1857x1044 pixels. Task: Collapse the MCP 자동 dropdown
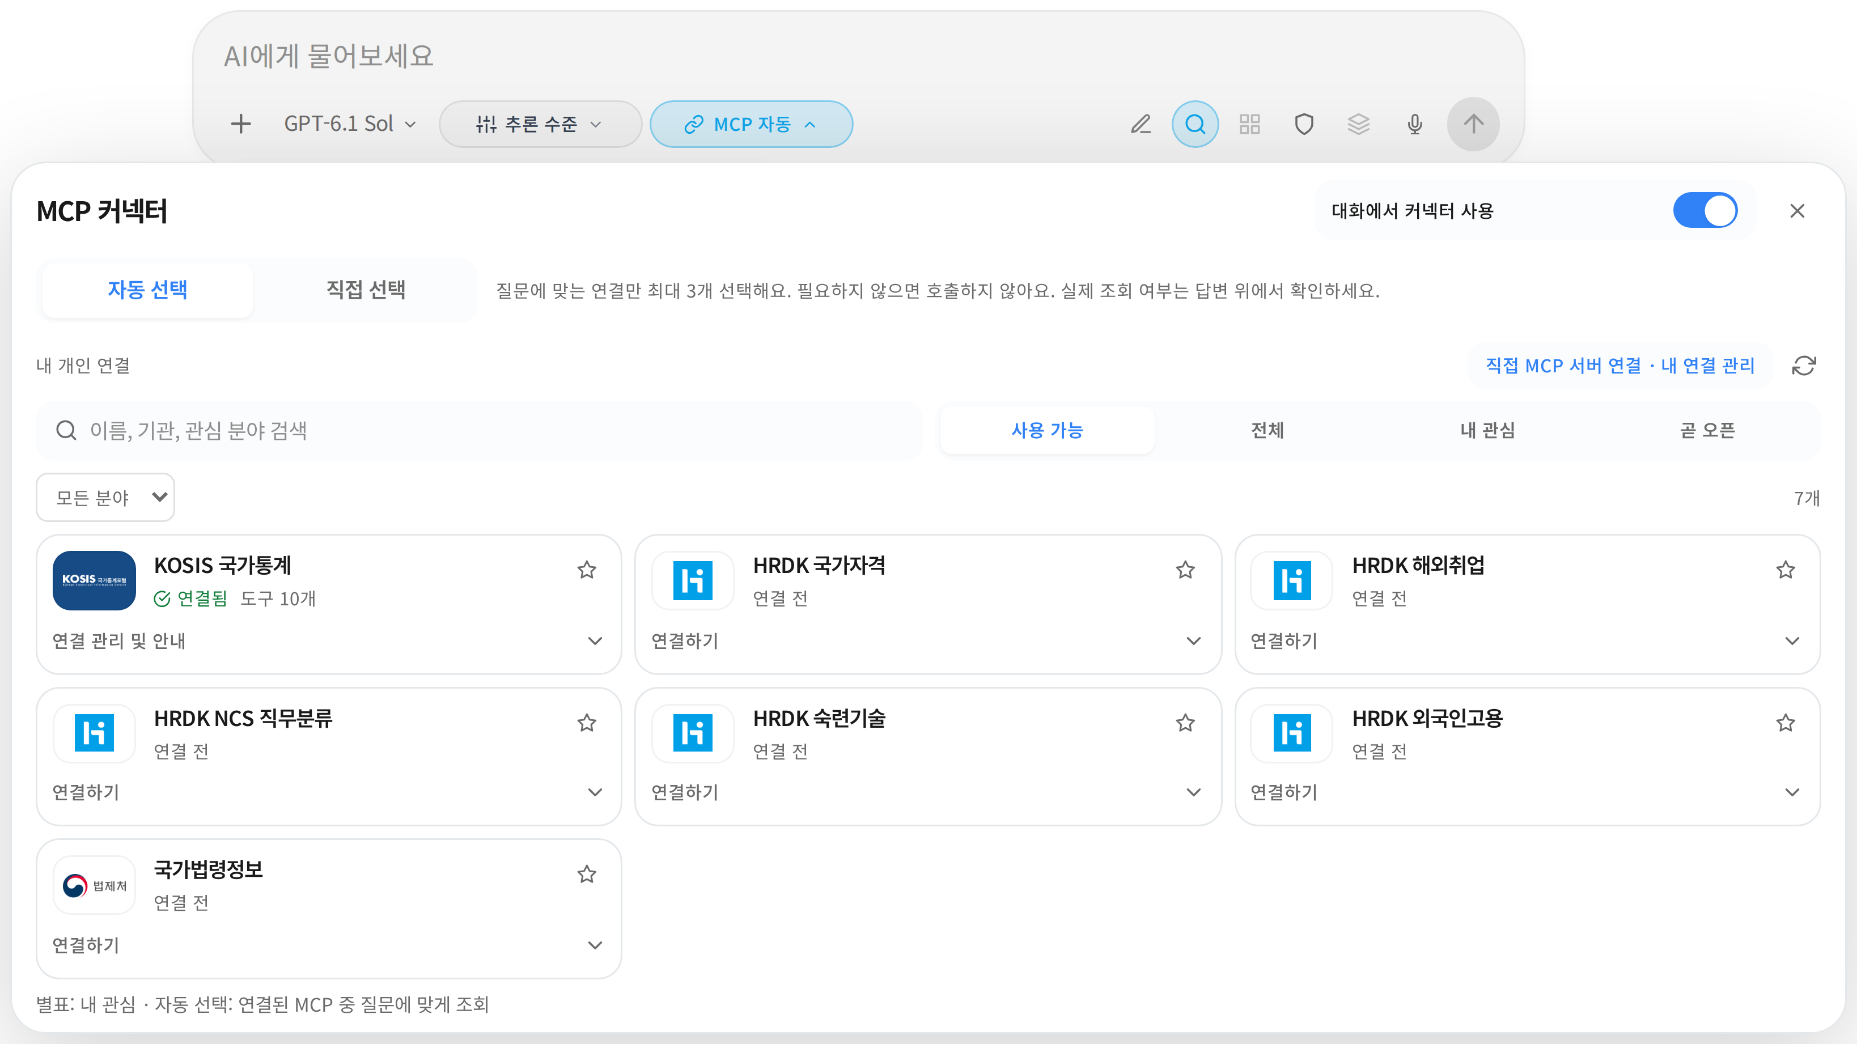pos(751,124)
